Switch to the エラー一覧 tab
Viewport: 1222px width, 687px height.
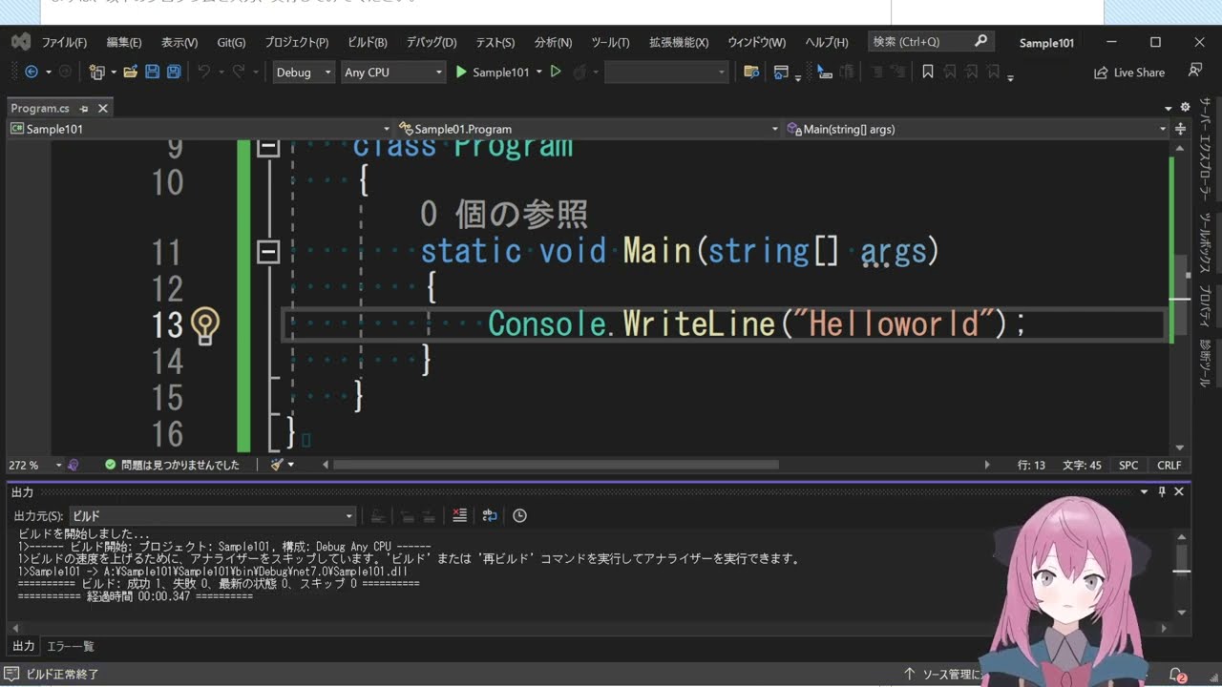click(x=71, y=646)
